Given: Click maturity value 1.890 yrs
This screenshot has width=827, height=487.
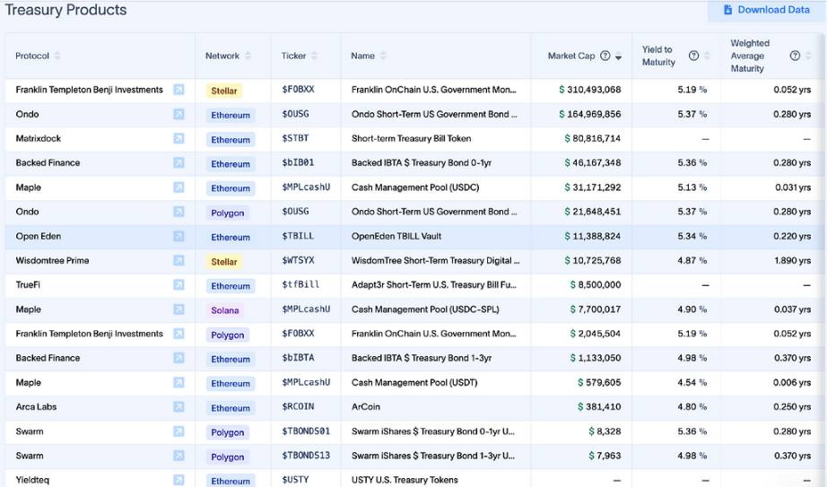Looking at the screenshot, I should 792,260.
